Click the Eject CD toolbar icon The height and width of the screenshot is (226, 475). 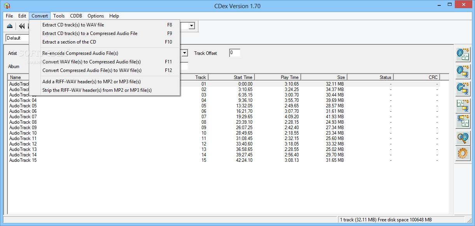10,26
